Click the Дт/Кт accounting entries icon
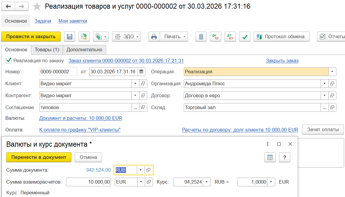The height and width of the screenshot is (197, 345). (x=230, y=37)
